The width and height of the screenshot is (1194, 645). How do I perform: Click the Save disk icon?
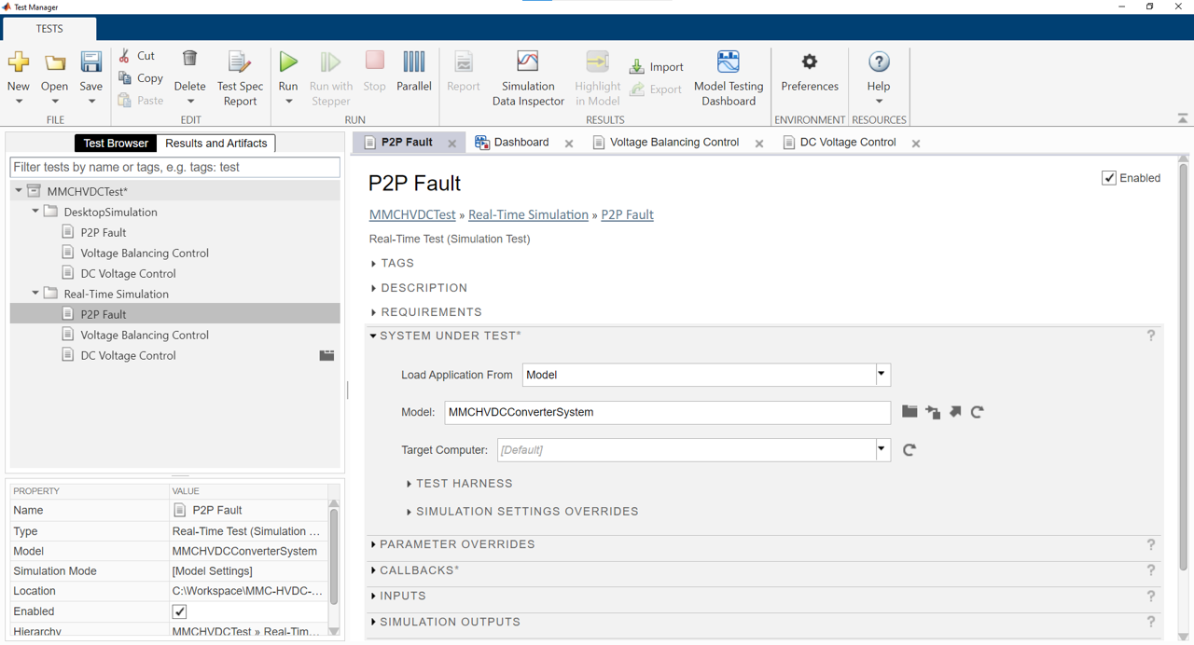click(x=91, y=63)
